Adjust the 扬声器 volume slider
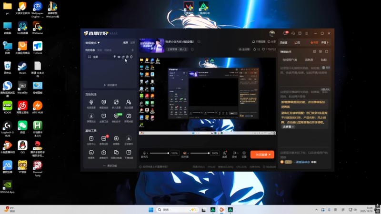The width and height of the screenshot is (381, 214). [200, 153]
